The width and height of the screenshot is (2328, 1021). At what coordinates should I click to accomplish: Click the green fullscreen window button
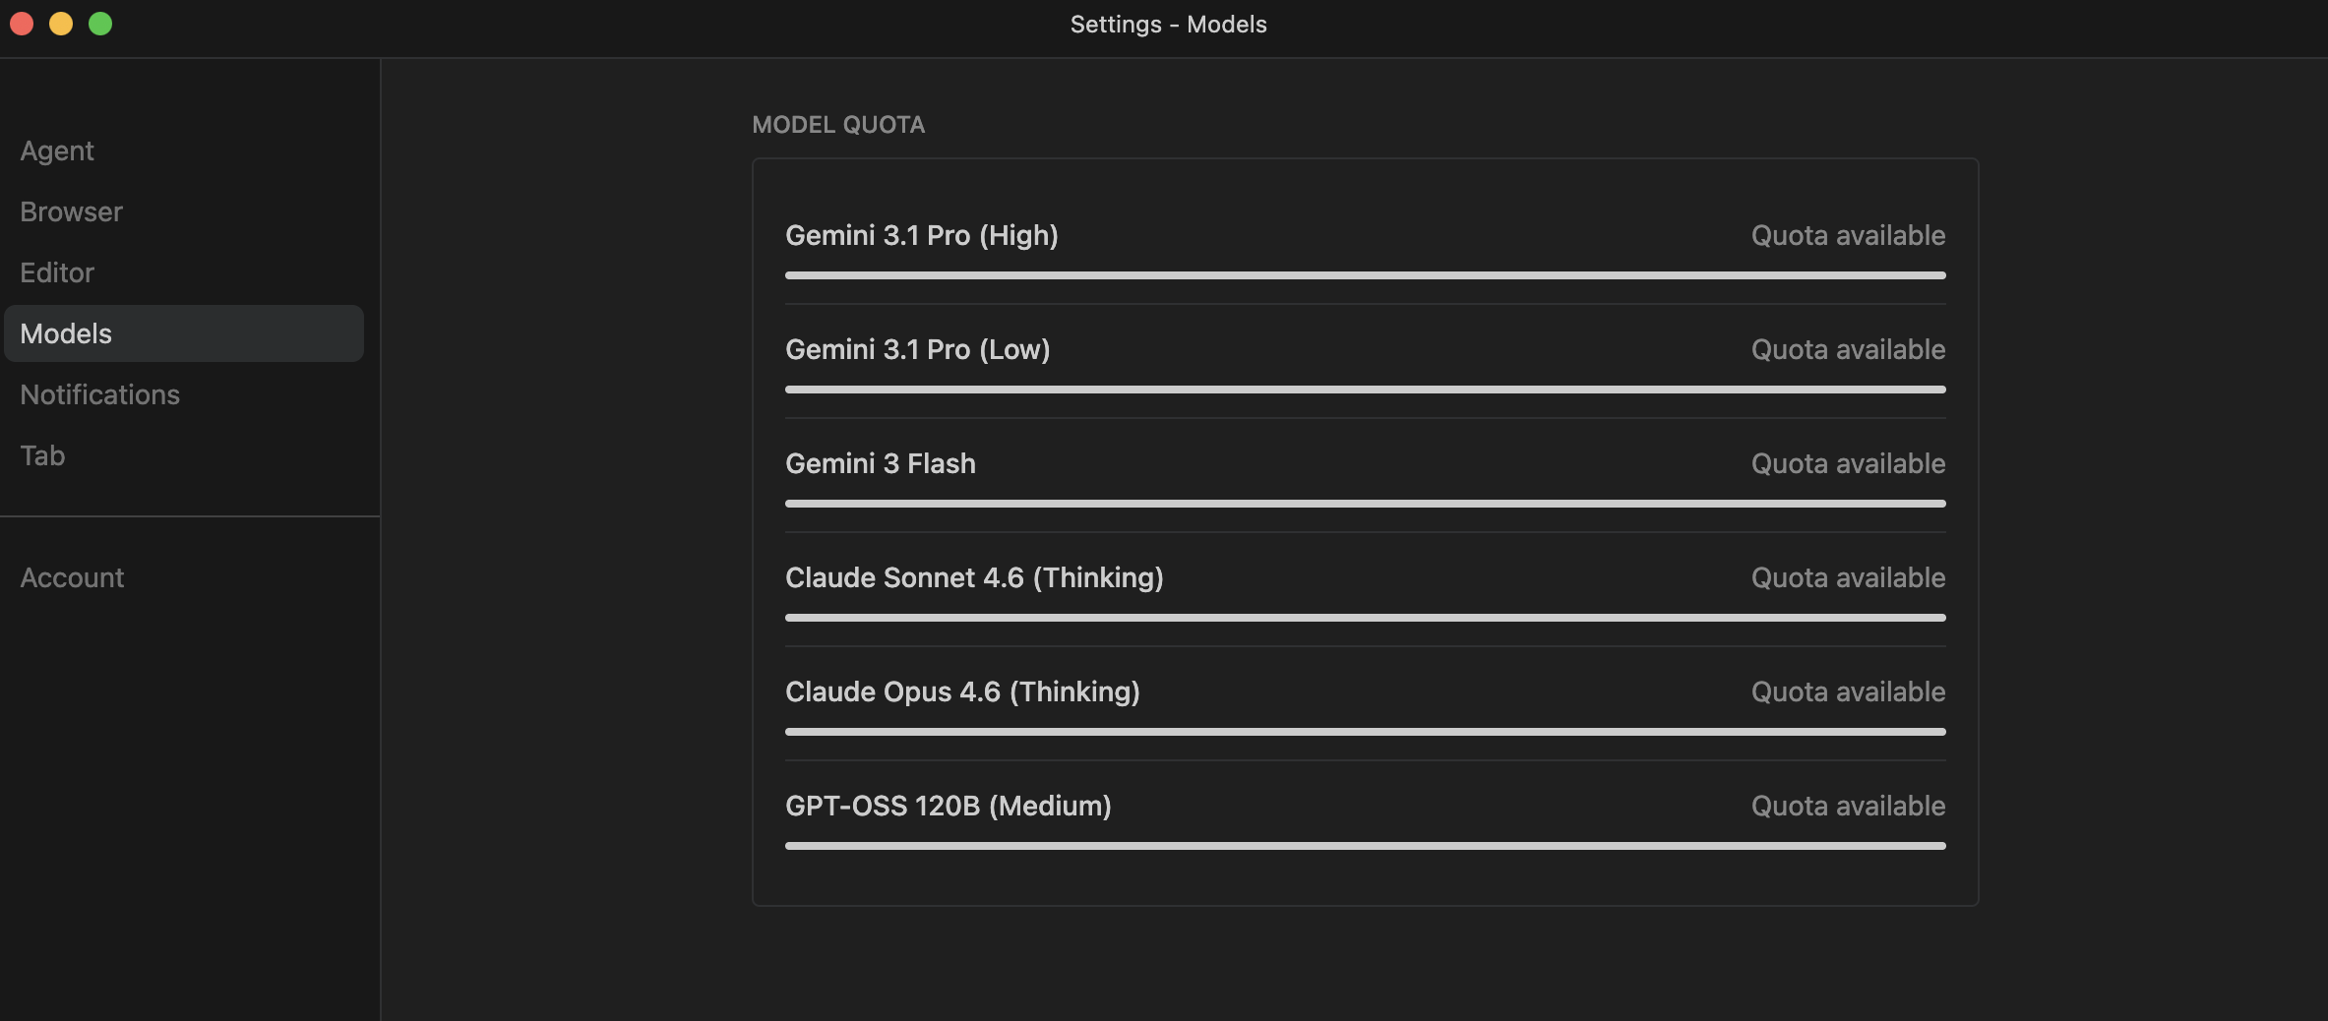[100, 24]
